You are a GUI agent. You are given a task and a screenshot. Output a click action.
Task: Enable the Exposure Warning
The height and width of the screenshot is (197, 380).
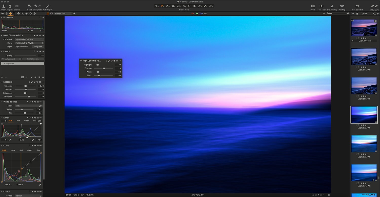click(332, 6)
